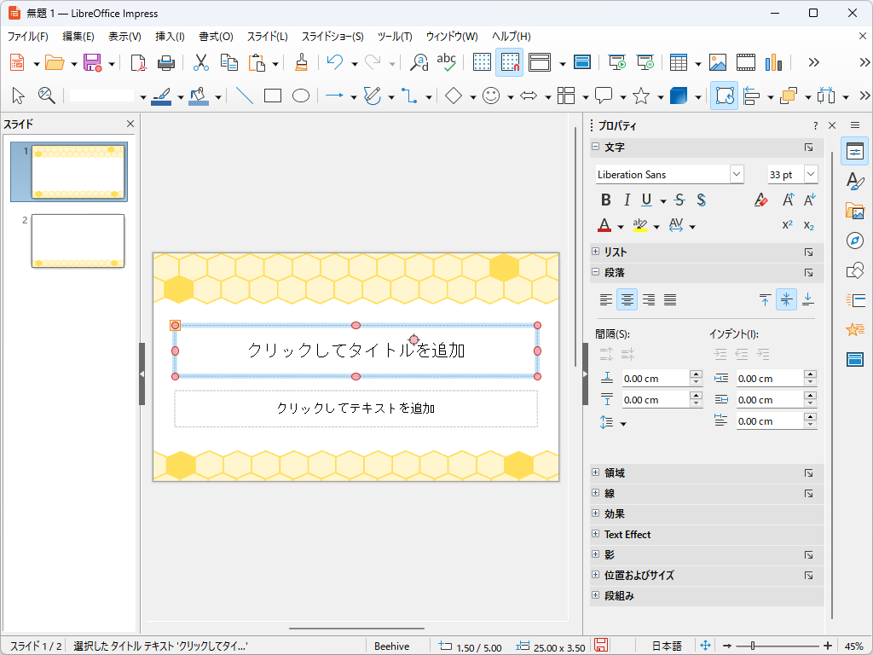Click the Insert Line tool
873x655 pixels.
[x=245, y=96]
